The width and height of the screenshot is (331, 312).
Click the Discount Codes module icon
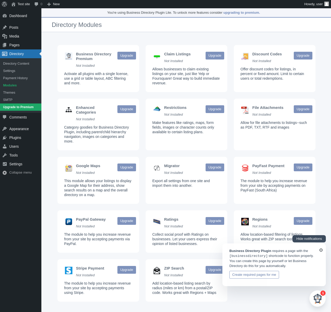[x=245, y=56]
